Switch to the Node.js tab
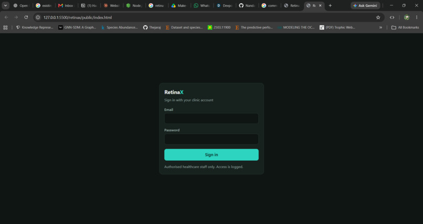 pos(134,5)
